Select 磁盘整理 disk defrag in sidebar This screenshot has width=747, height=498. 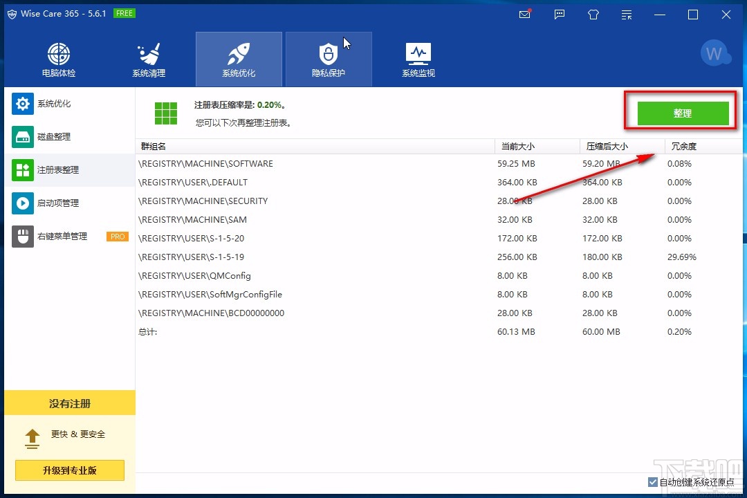70,137
